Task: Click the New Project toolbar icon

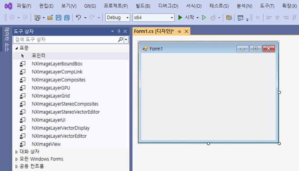Action: tap(37, 18)
